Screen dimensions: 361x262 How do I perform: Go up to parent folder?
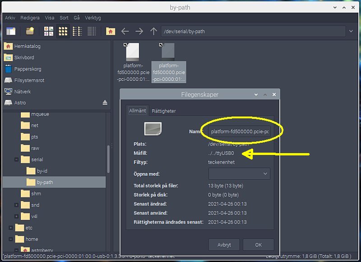153,31
